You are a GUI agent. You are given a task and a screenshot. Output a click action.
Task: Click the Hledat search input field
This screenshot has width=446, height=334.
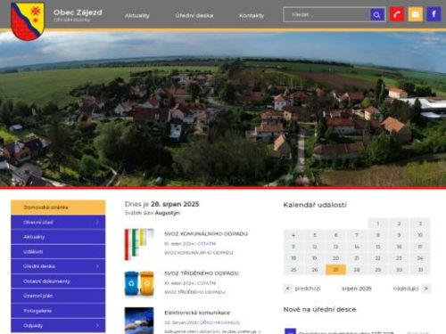[327, 14]
